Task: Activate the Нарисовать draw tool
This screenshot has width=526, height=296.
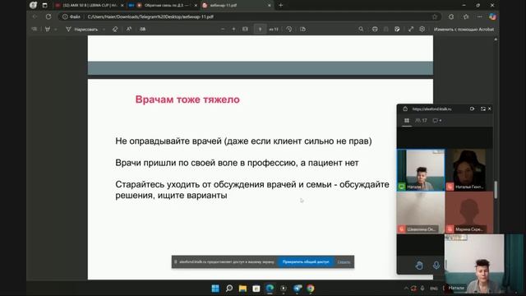Action: (82, 30)
